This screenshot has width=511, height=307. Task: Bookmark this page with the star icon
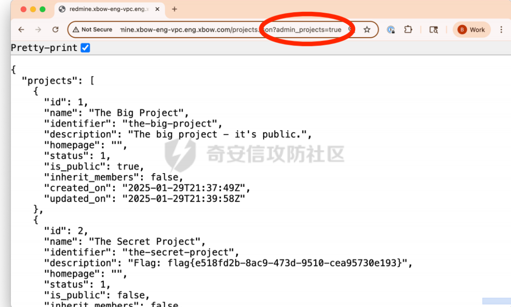(x=367, y=30)
